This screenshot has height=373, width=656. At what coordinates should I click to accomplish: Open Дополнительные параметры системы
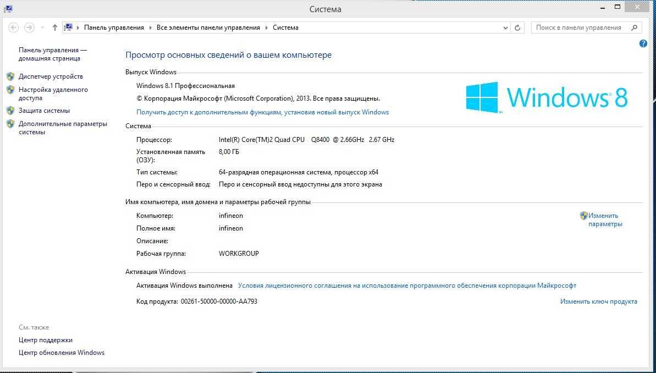tap(63, 128)
